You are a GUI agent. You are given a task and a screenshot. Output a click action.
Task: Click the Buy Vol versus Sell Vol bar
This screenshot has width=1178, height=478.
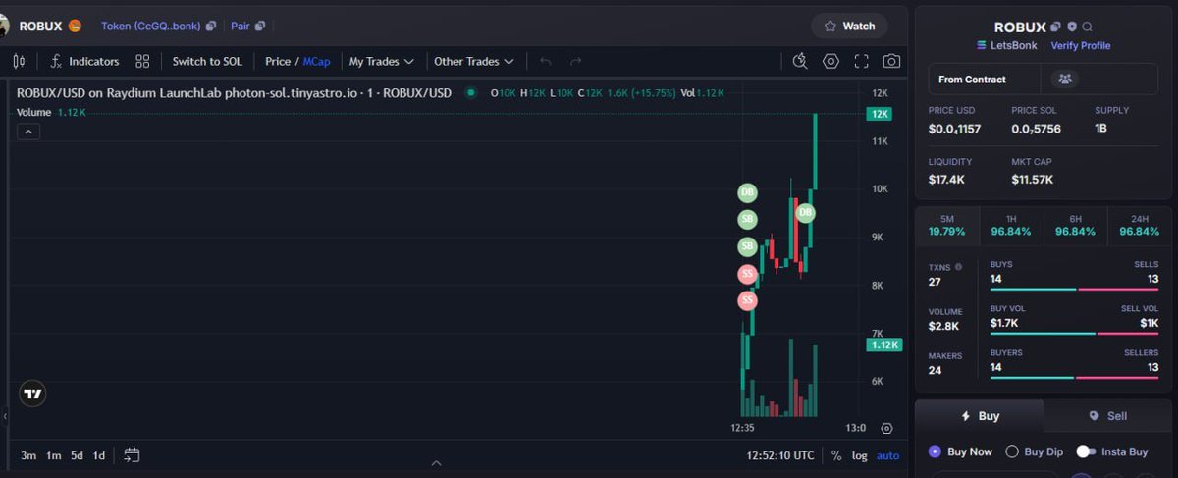click(1075, 333)
